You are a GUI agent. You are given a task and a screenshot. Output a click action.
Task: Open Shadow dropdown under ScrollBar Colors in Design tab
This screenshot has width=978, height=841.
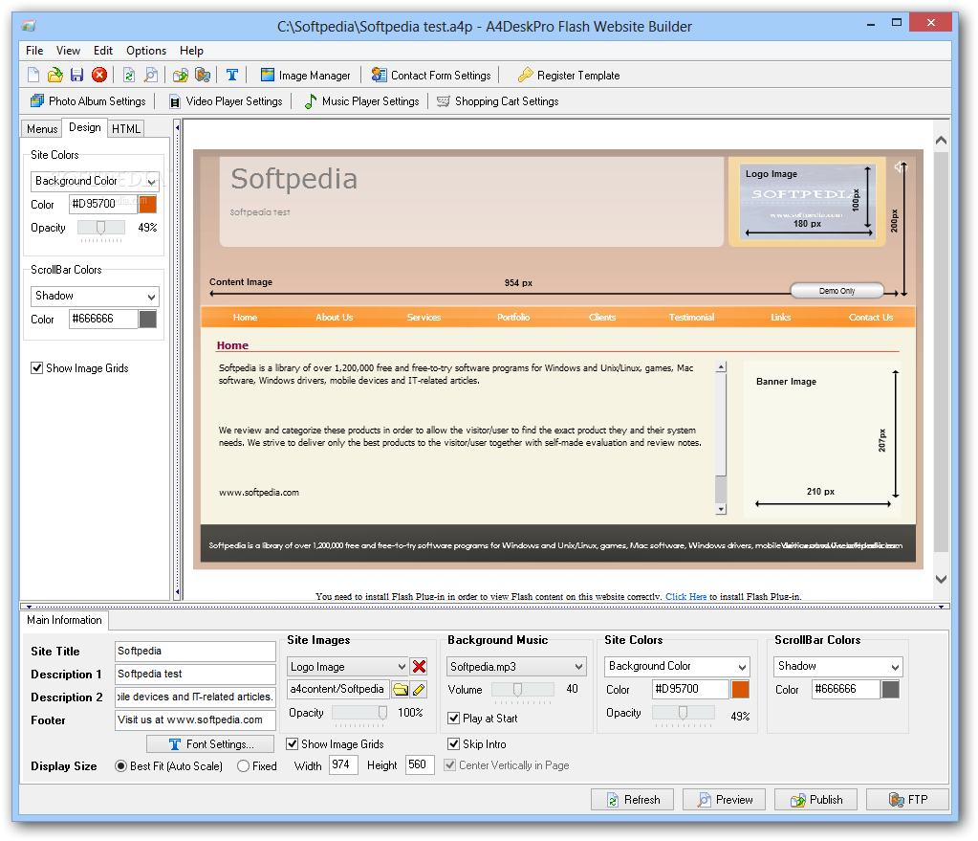(x=95, y=296)
